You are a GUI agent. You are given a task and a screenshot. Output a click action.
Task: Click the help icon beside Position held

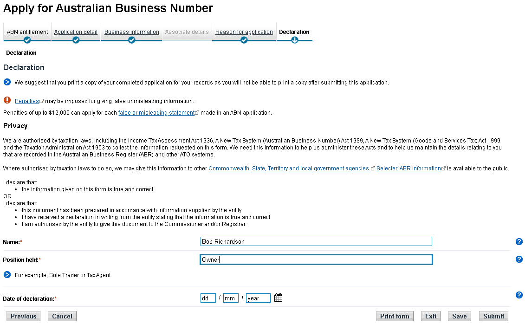tap(519, 259)
